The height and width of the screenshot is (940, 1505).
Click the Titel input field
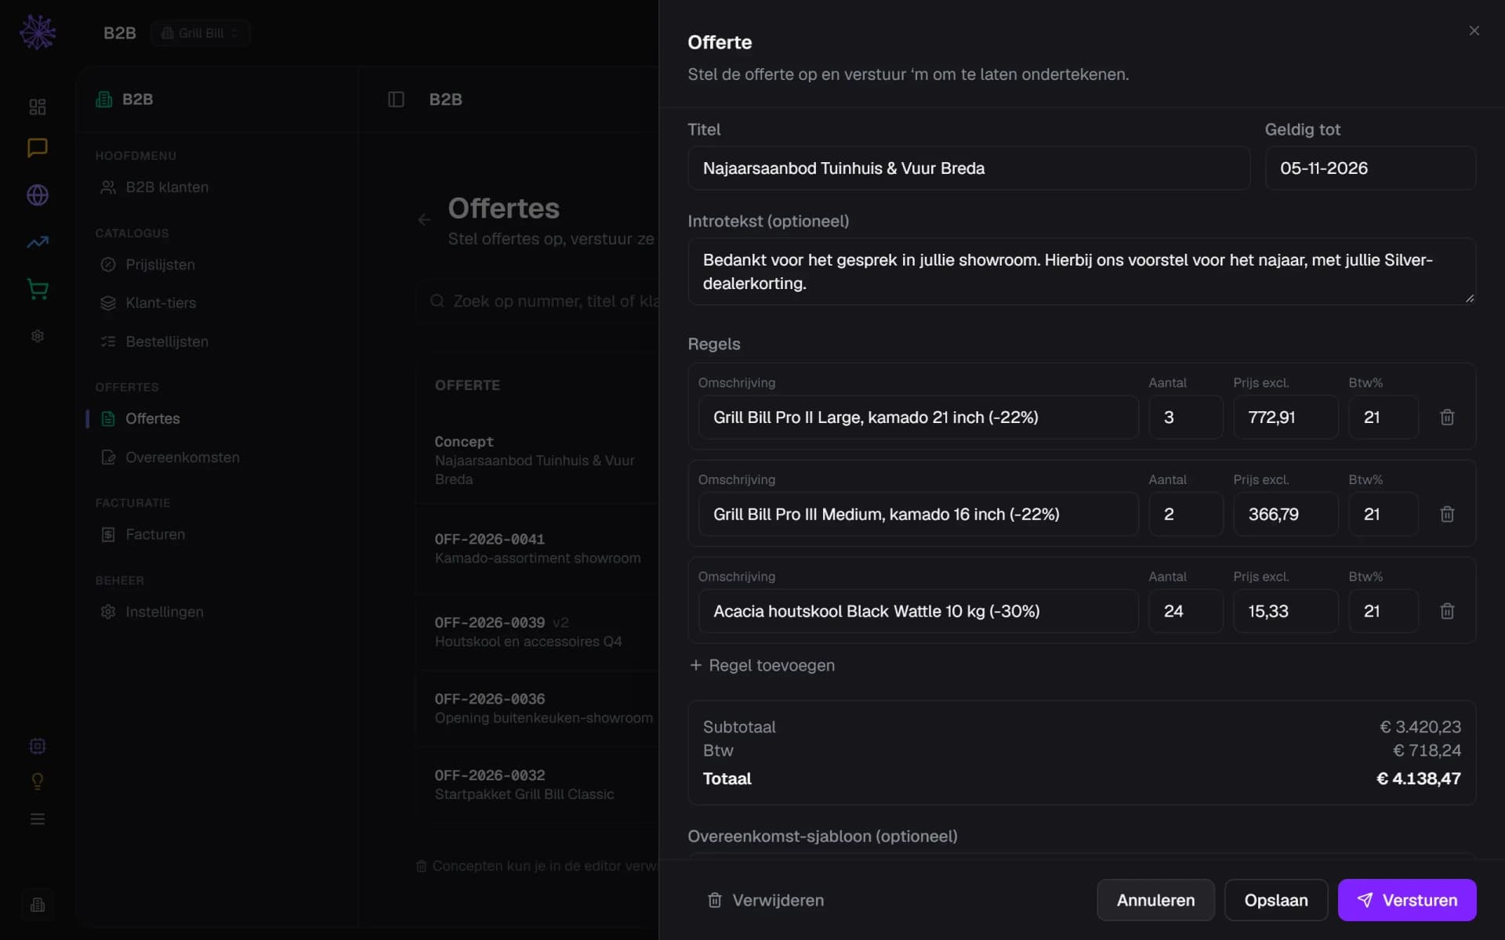coord(969,168)
